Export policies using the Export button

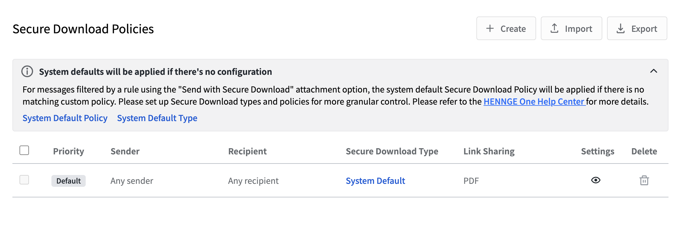pos(637,28)
